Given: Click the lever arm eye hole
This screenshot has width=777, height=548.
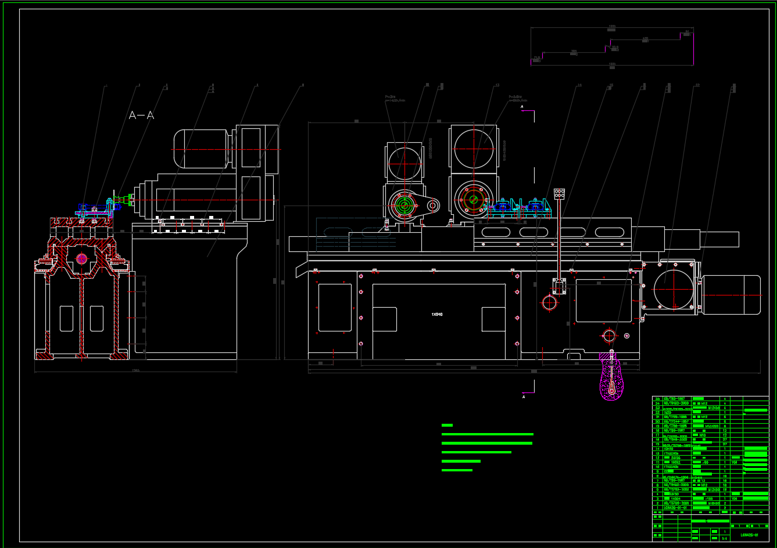Looking at the screenshot, I should pos(434,205).
